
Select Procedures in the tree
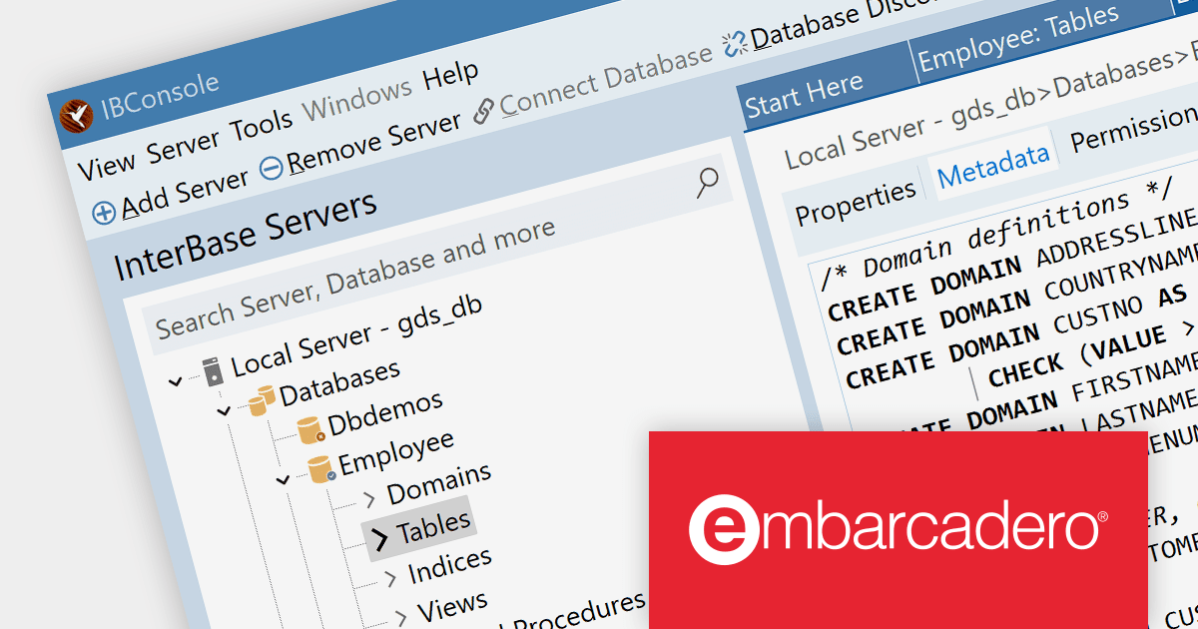point(581,611)
